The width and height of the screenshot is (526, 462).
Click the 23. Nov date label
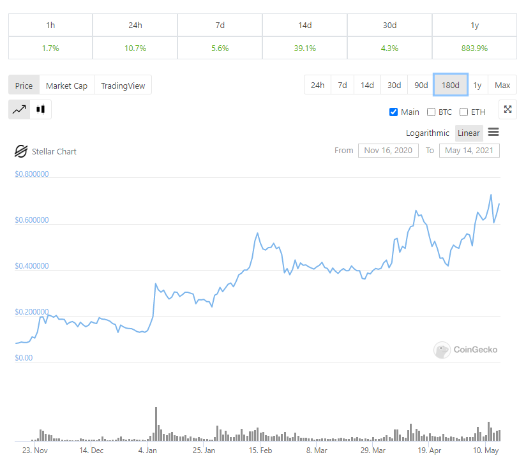click(35, 451)
